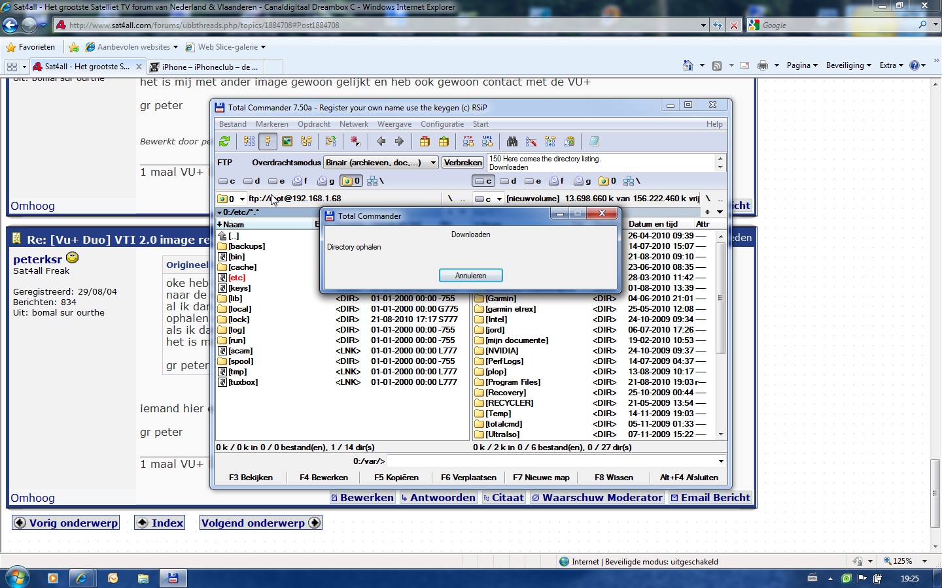Click the Naam column header in left panel
The image size is (942, 588).
click(266, 224)
